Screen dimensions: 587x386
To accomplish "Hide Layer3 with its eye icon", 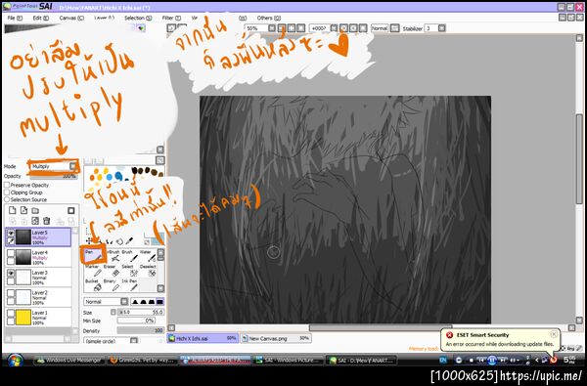I will tap(11, 274).
